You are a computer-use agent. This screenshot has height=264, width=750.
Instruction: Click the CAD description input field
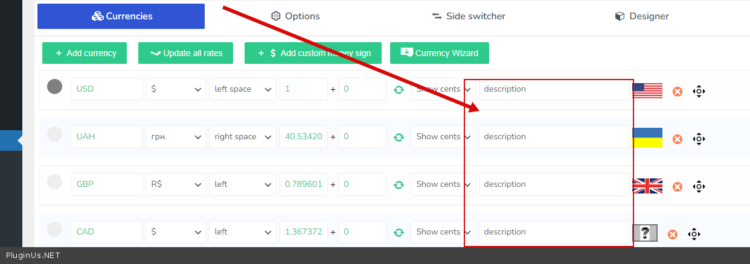tap(554, 232)
